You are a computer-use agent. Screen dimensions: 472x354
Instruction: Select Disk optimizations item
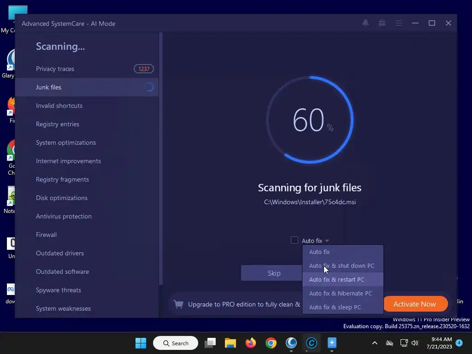pos(87,198)
